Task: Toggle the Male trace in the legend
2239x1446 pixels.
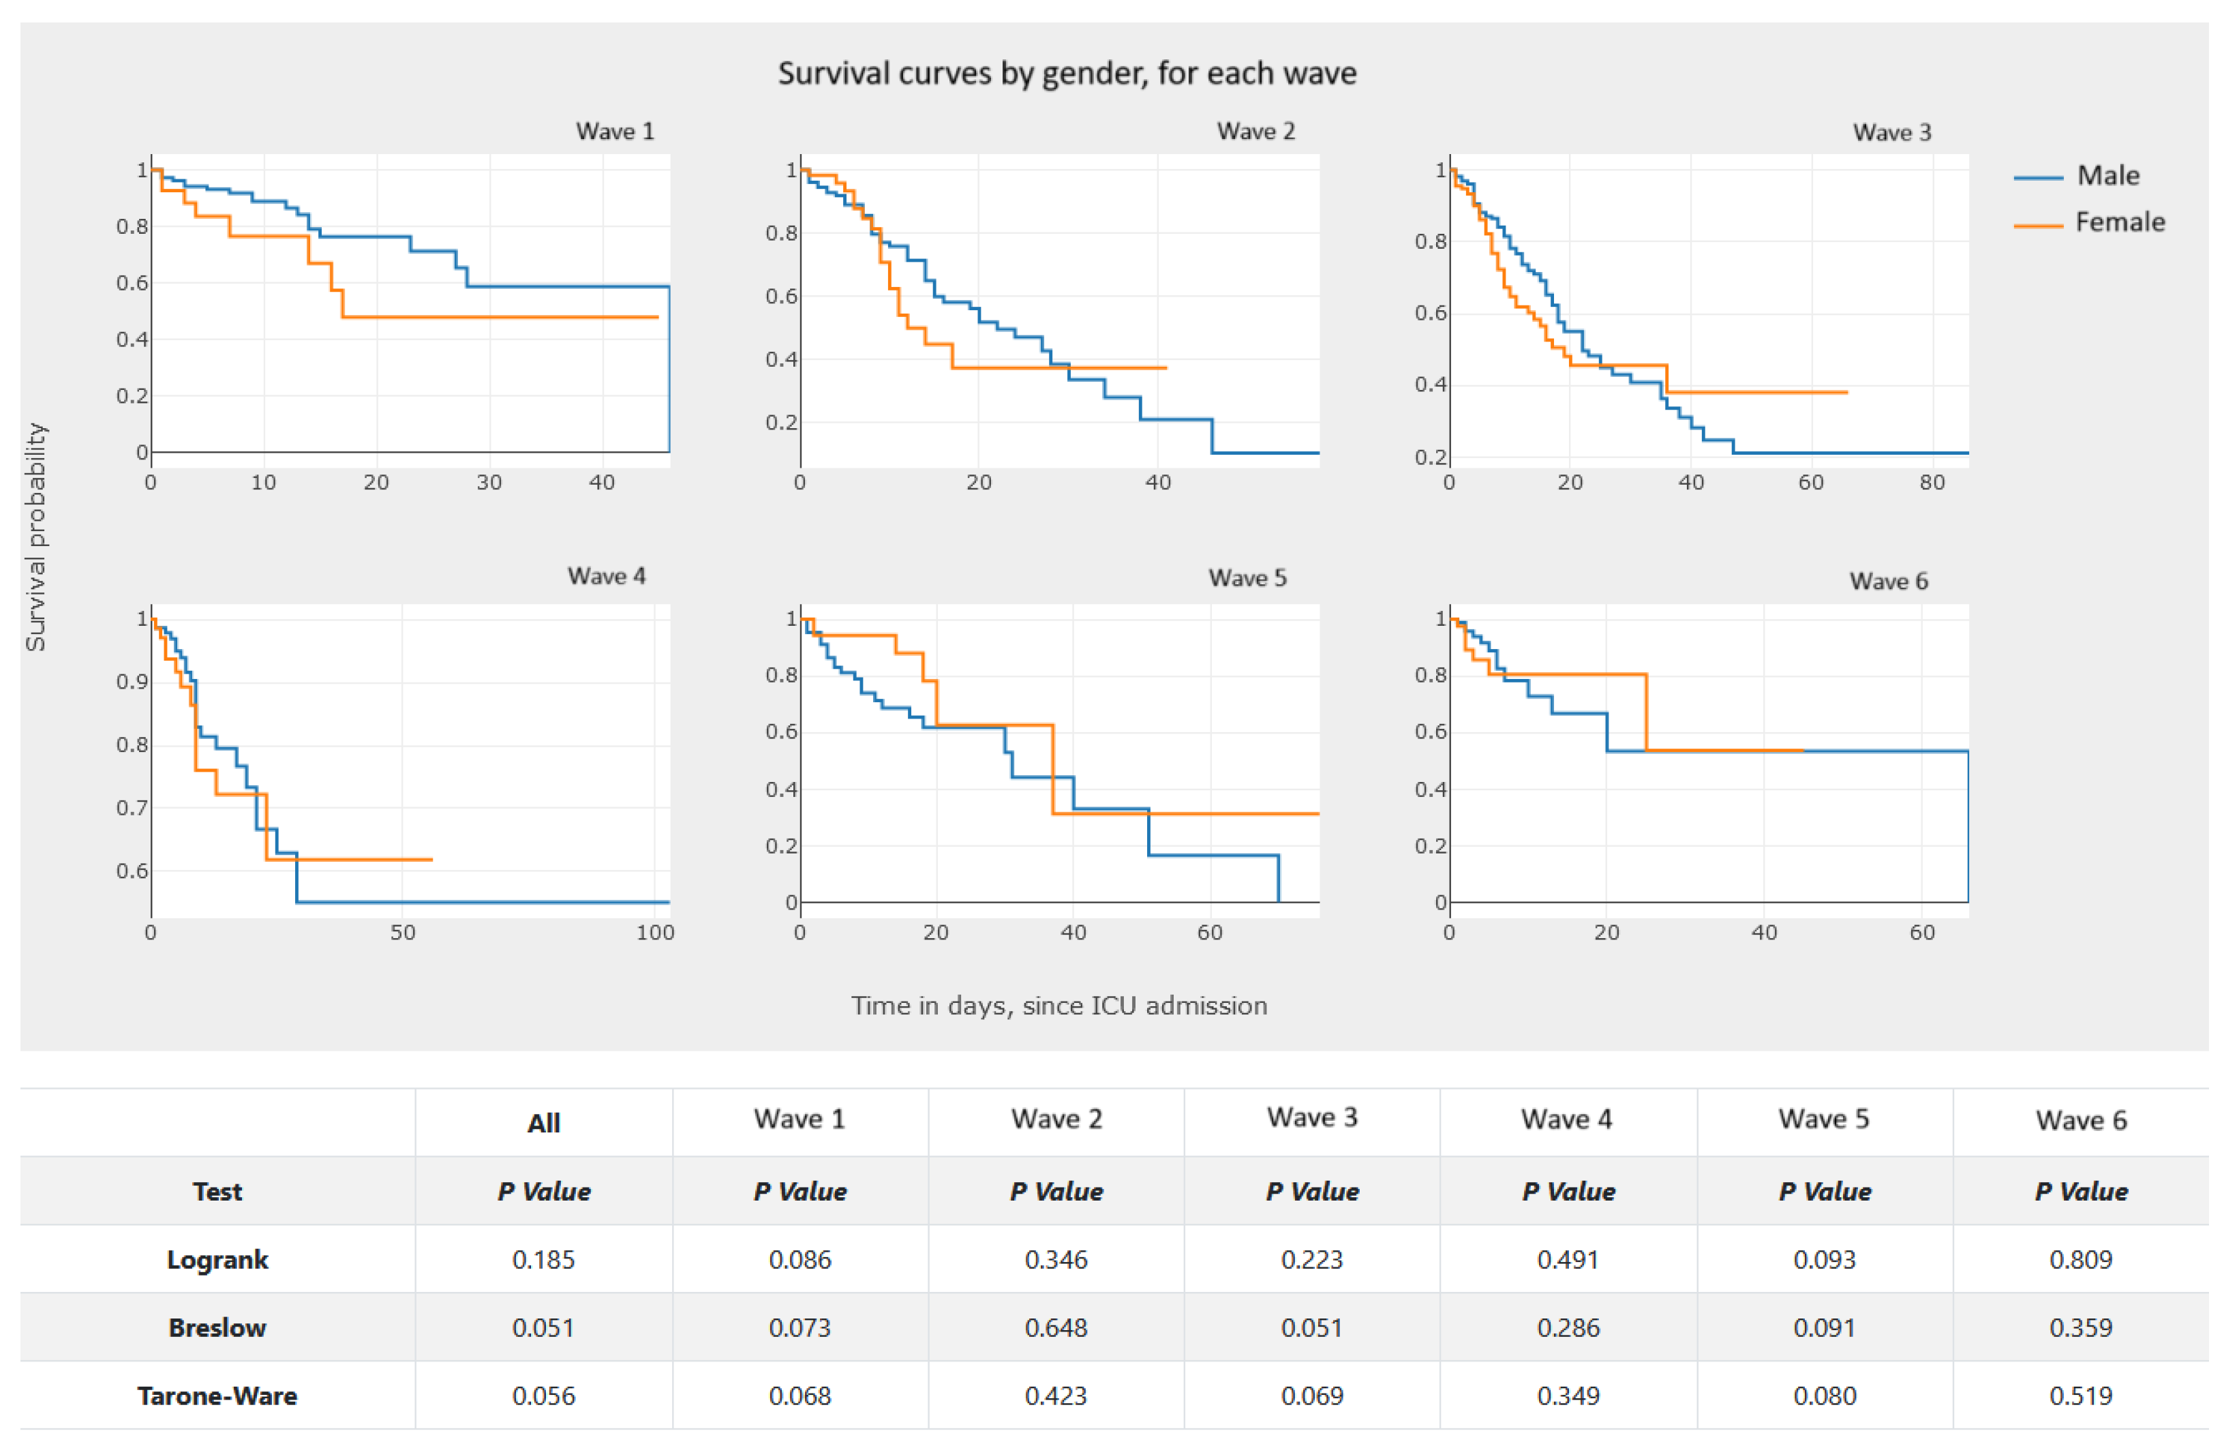Action: tap(2107, 176)
